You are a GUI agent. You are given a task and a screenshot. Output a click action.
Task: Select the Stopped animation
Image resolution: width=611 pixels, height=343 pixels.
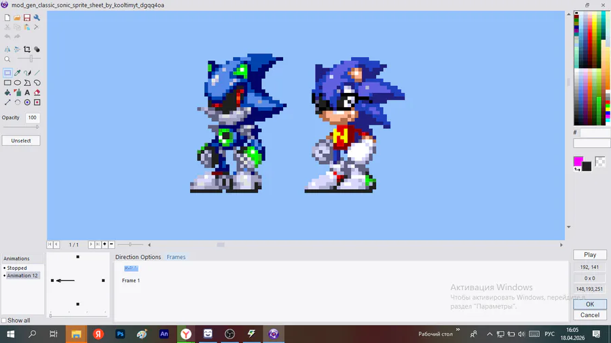[x=17, y=268]
